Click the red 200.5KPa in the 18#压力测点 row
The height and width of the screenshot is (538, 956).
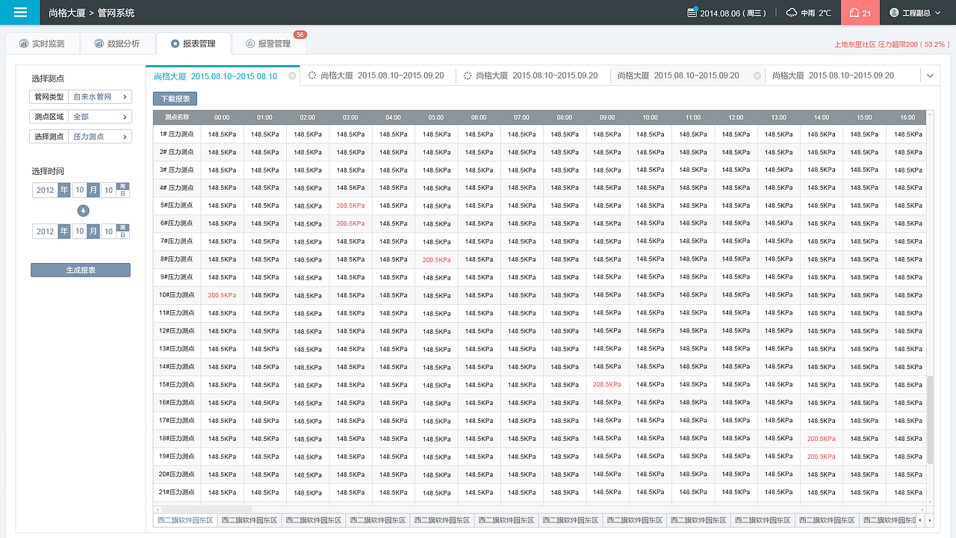pyautogui.click(x=822, y=439)
